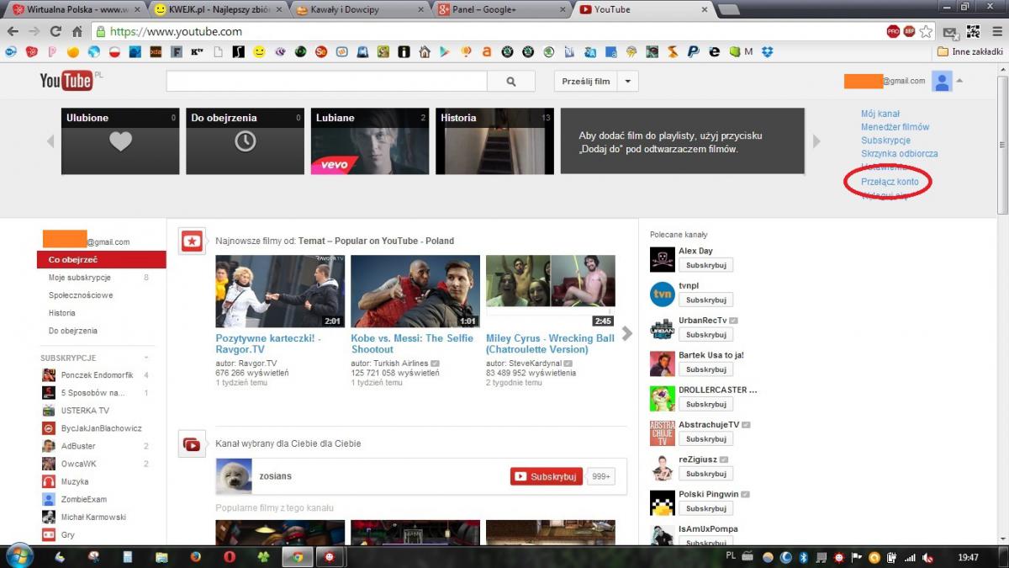The height and width of the screenshot is (568, 1009).
Task: Click the next videos arrow in Popular row
Action: tap(626, 333)
